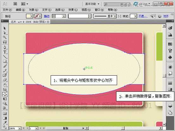
Task: Select the active Bloat warp tool
Action: click(x=5, y=94)
